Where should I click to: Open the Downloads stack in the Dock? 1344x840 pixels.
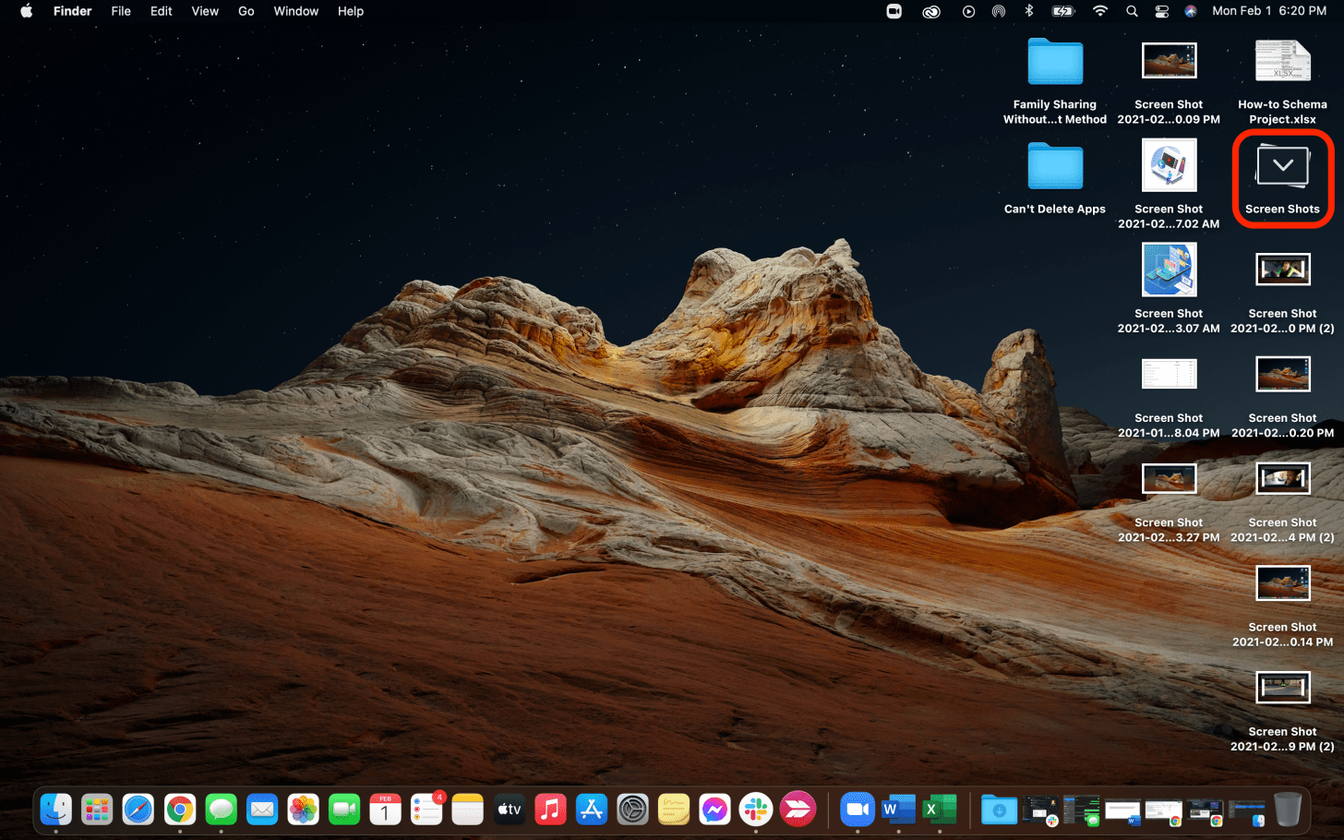point(998,810)
